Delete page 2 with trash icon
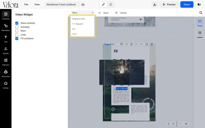The image size is (205, 128). [152, 44]
